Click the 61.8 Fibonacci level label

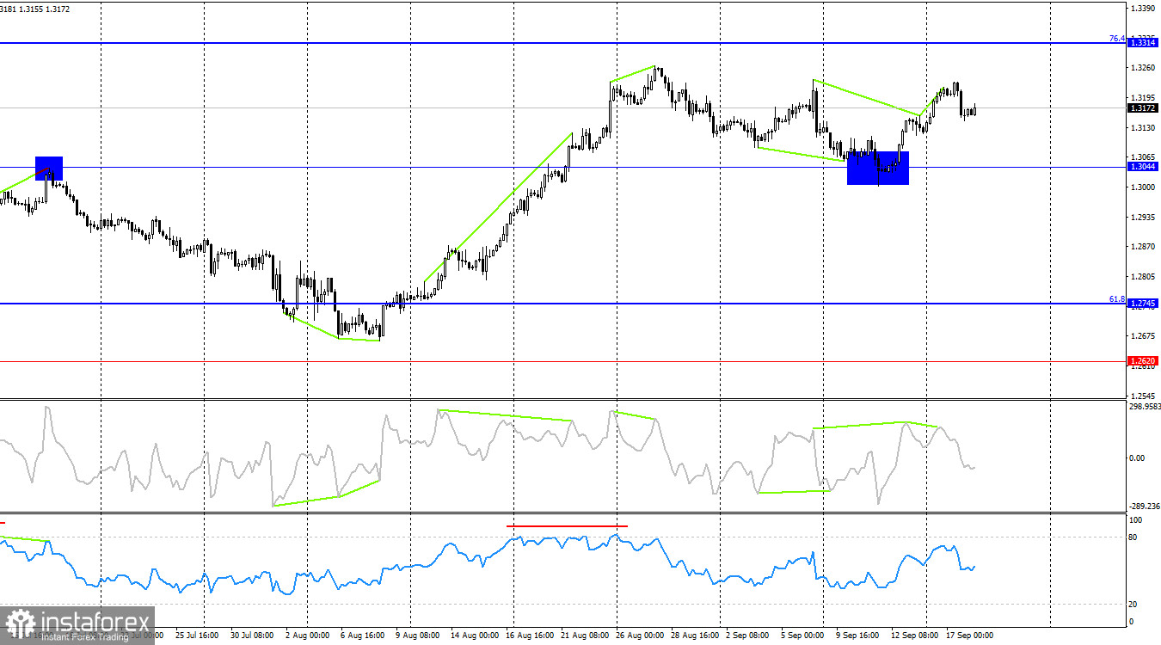click(1116, 299)
